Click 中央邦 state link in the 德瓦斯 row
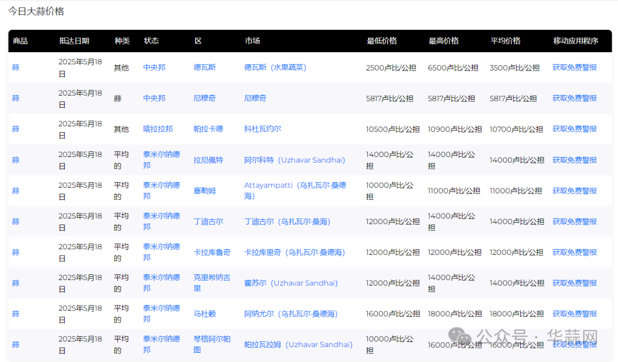The height and width of the screenshot is (362, 618). click(154, 68)
